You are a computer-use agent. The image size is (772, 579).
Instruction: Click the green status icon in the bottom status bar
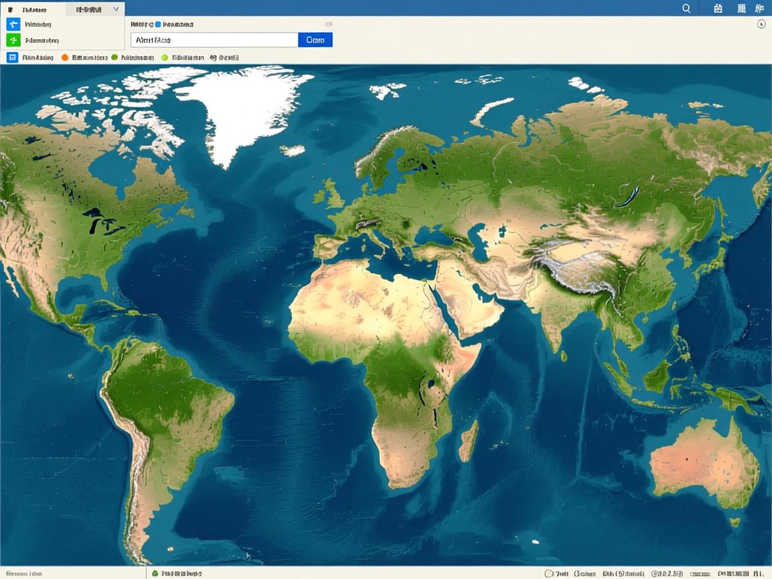point(155,574)
